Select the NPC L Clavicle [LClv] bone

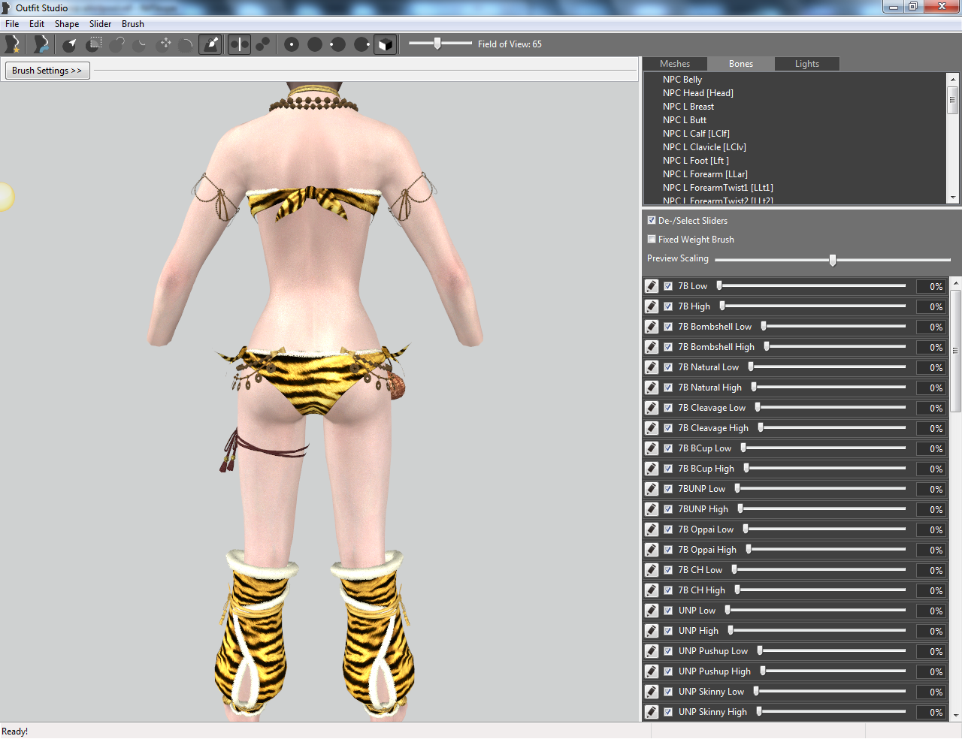[704, 147]
